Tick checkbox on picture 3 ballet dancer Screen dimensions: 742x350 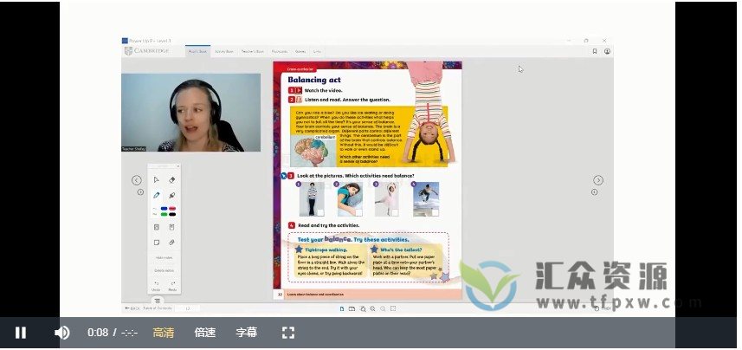(395, 212)
